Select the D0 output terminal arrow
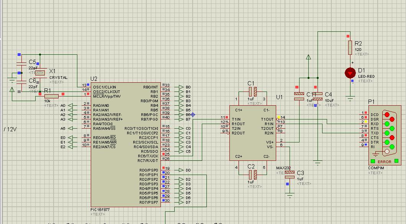The width and height of the screenshot is (406, 224). [x=181, y=170]
